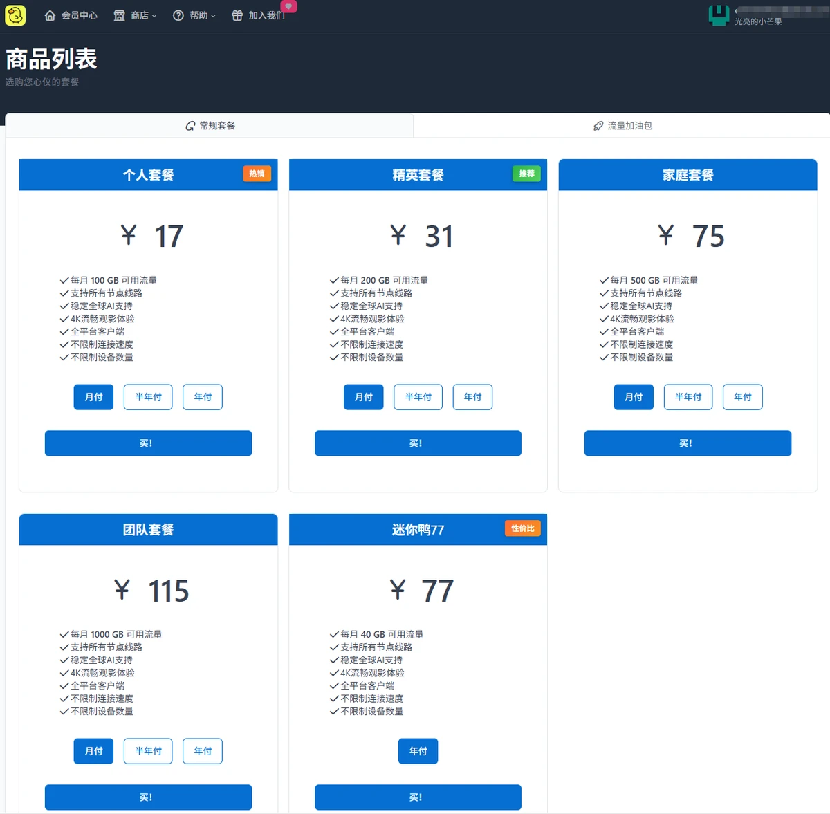Click the 个人套餐 card title
Image resolution: width=830 pixels, height=814 pixels.
click(148, 175)
